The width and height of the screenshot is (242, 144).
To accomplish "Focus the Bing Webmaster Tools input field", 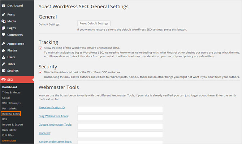I will point(120,118).
